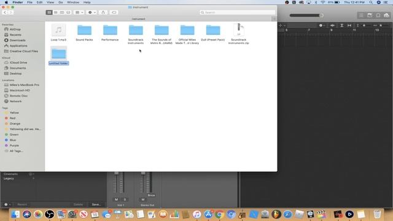Click the untitled folder name field
The height and width of the screenshot is (221, 393).
(x=59, y=63)
